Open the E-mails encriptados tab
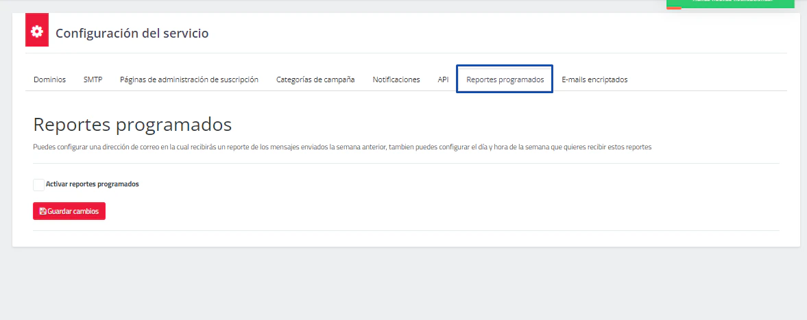This screenshot has width=807, height=320. pyautogui.click(x=594, y=79)
